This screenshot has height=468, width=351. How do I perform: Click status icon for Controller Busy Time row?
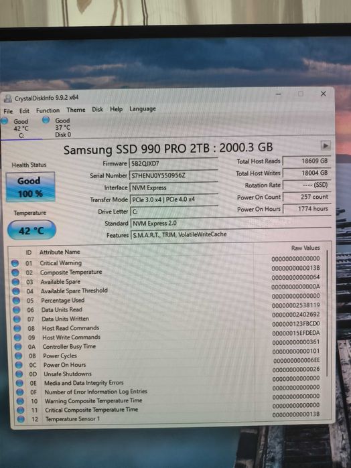pyautogui.click(x=18, y=347)
